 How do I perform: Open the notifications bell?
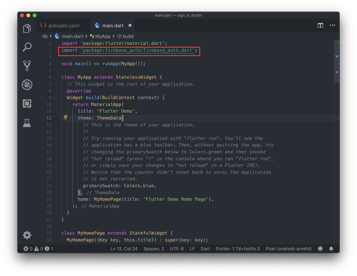point(331,249)
